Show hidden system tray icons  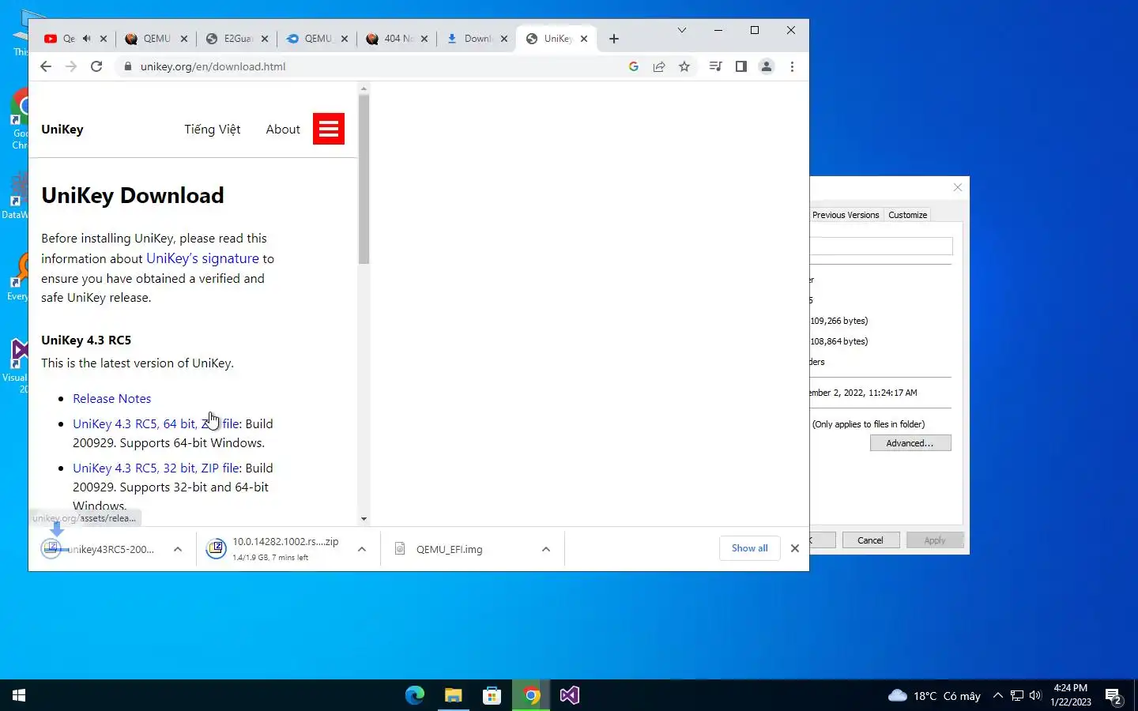[x=997, y=695]
